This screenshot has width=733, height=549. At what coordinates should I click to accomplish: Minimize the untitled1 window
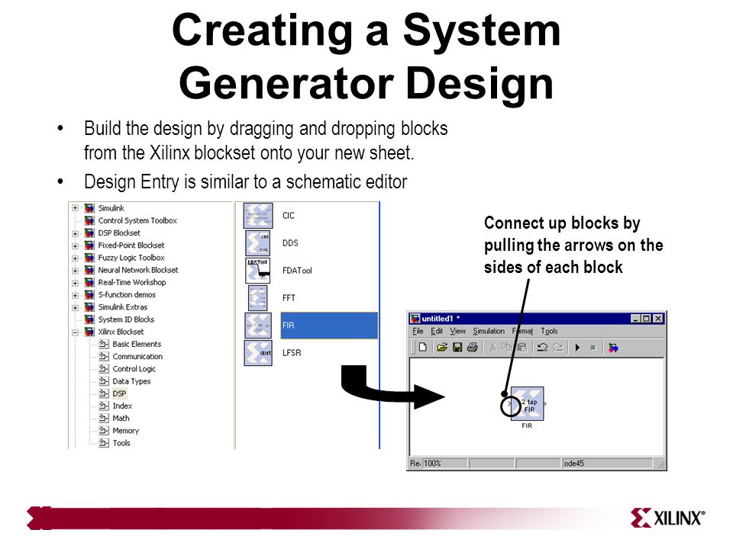click(x=635, y=319)
